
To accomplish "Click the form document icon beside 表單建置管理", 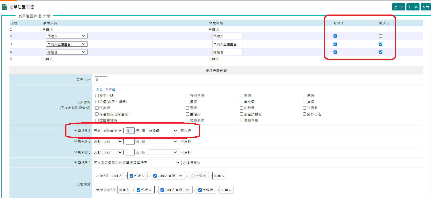I will click(4, 7).
